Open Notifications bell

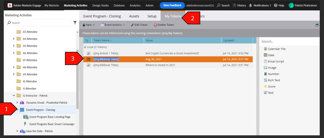tap(250, 5)
